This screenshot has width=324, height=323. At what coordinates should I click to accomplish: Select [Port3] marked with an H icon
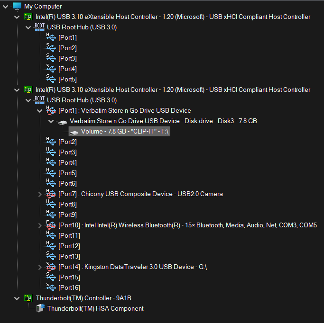[x=67, y=152]
